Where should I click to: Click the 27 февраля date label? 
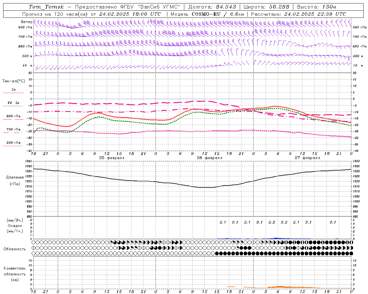[x=307, y=158]
